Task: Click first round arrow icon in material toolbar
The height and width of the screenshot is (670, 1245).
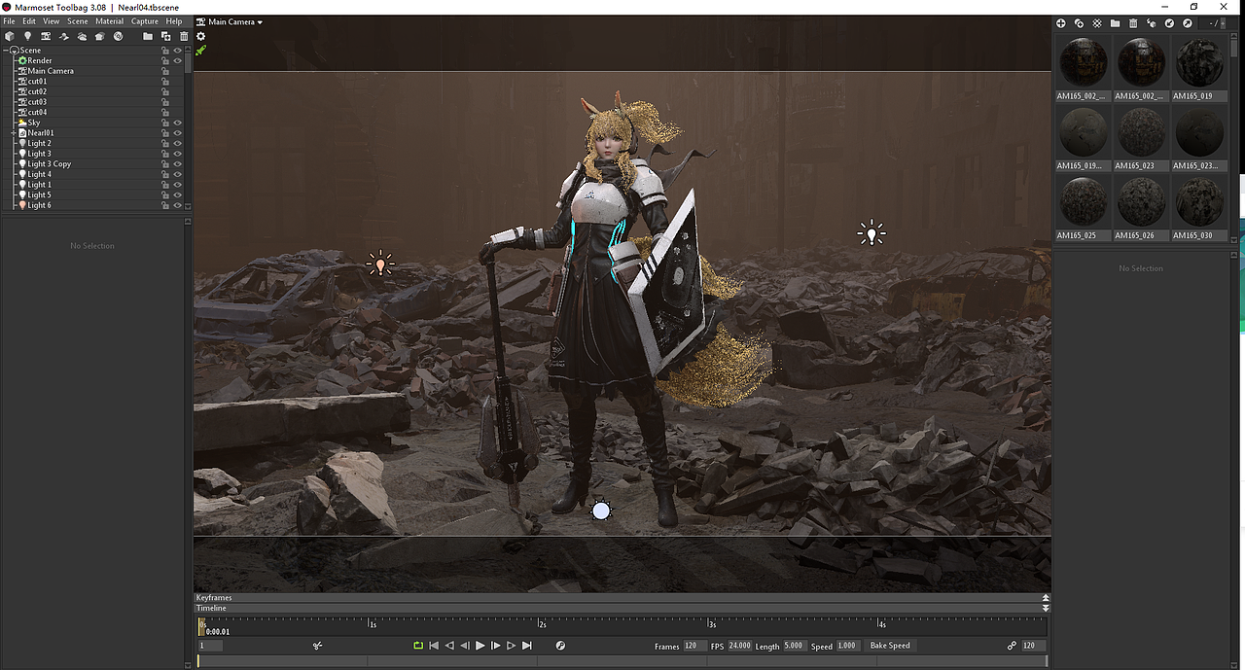Action: (x=1169, y=22)
